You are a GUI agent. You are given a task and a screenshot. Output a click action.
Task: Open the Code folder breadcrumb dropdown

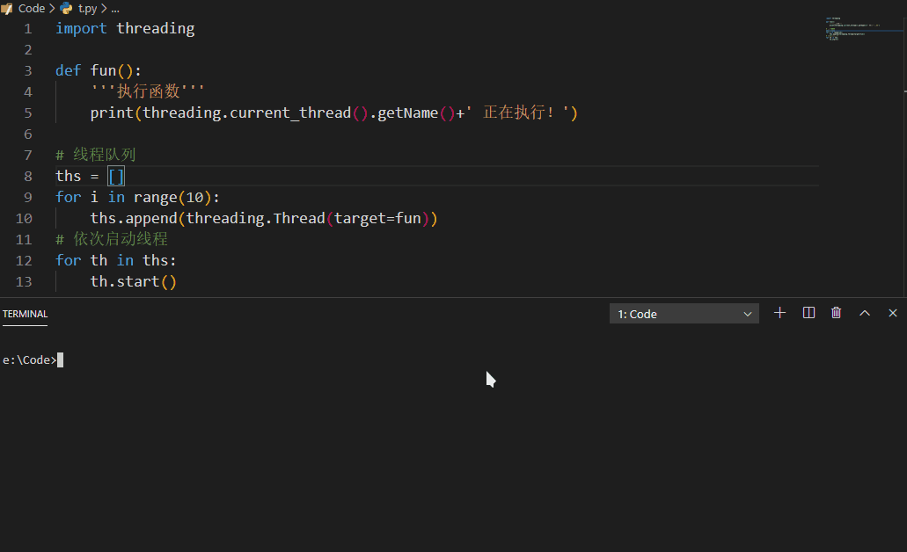(x=32, y=8)
